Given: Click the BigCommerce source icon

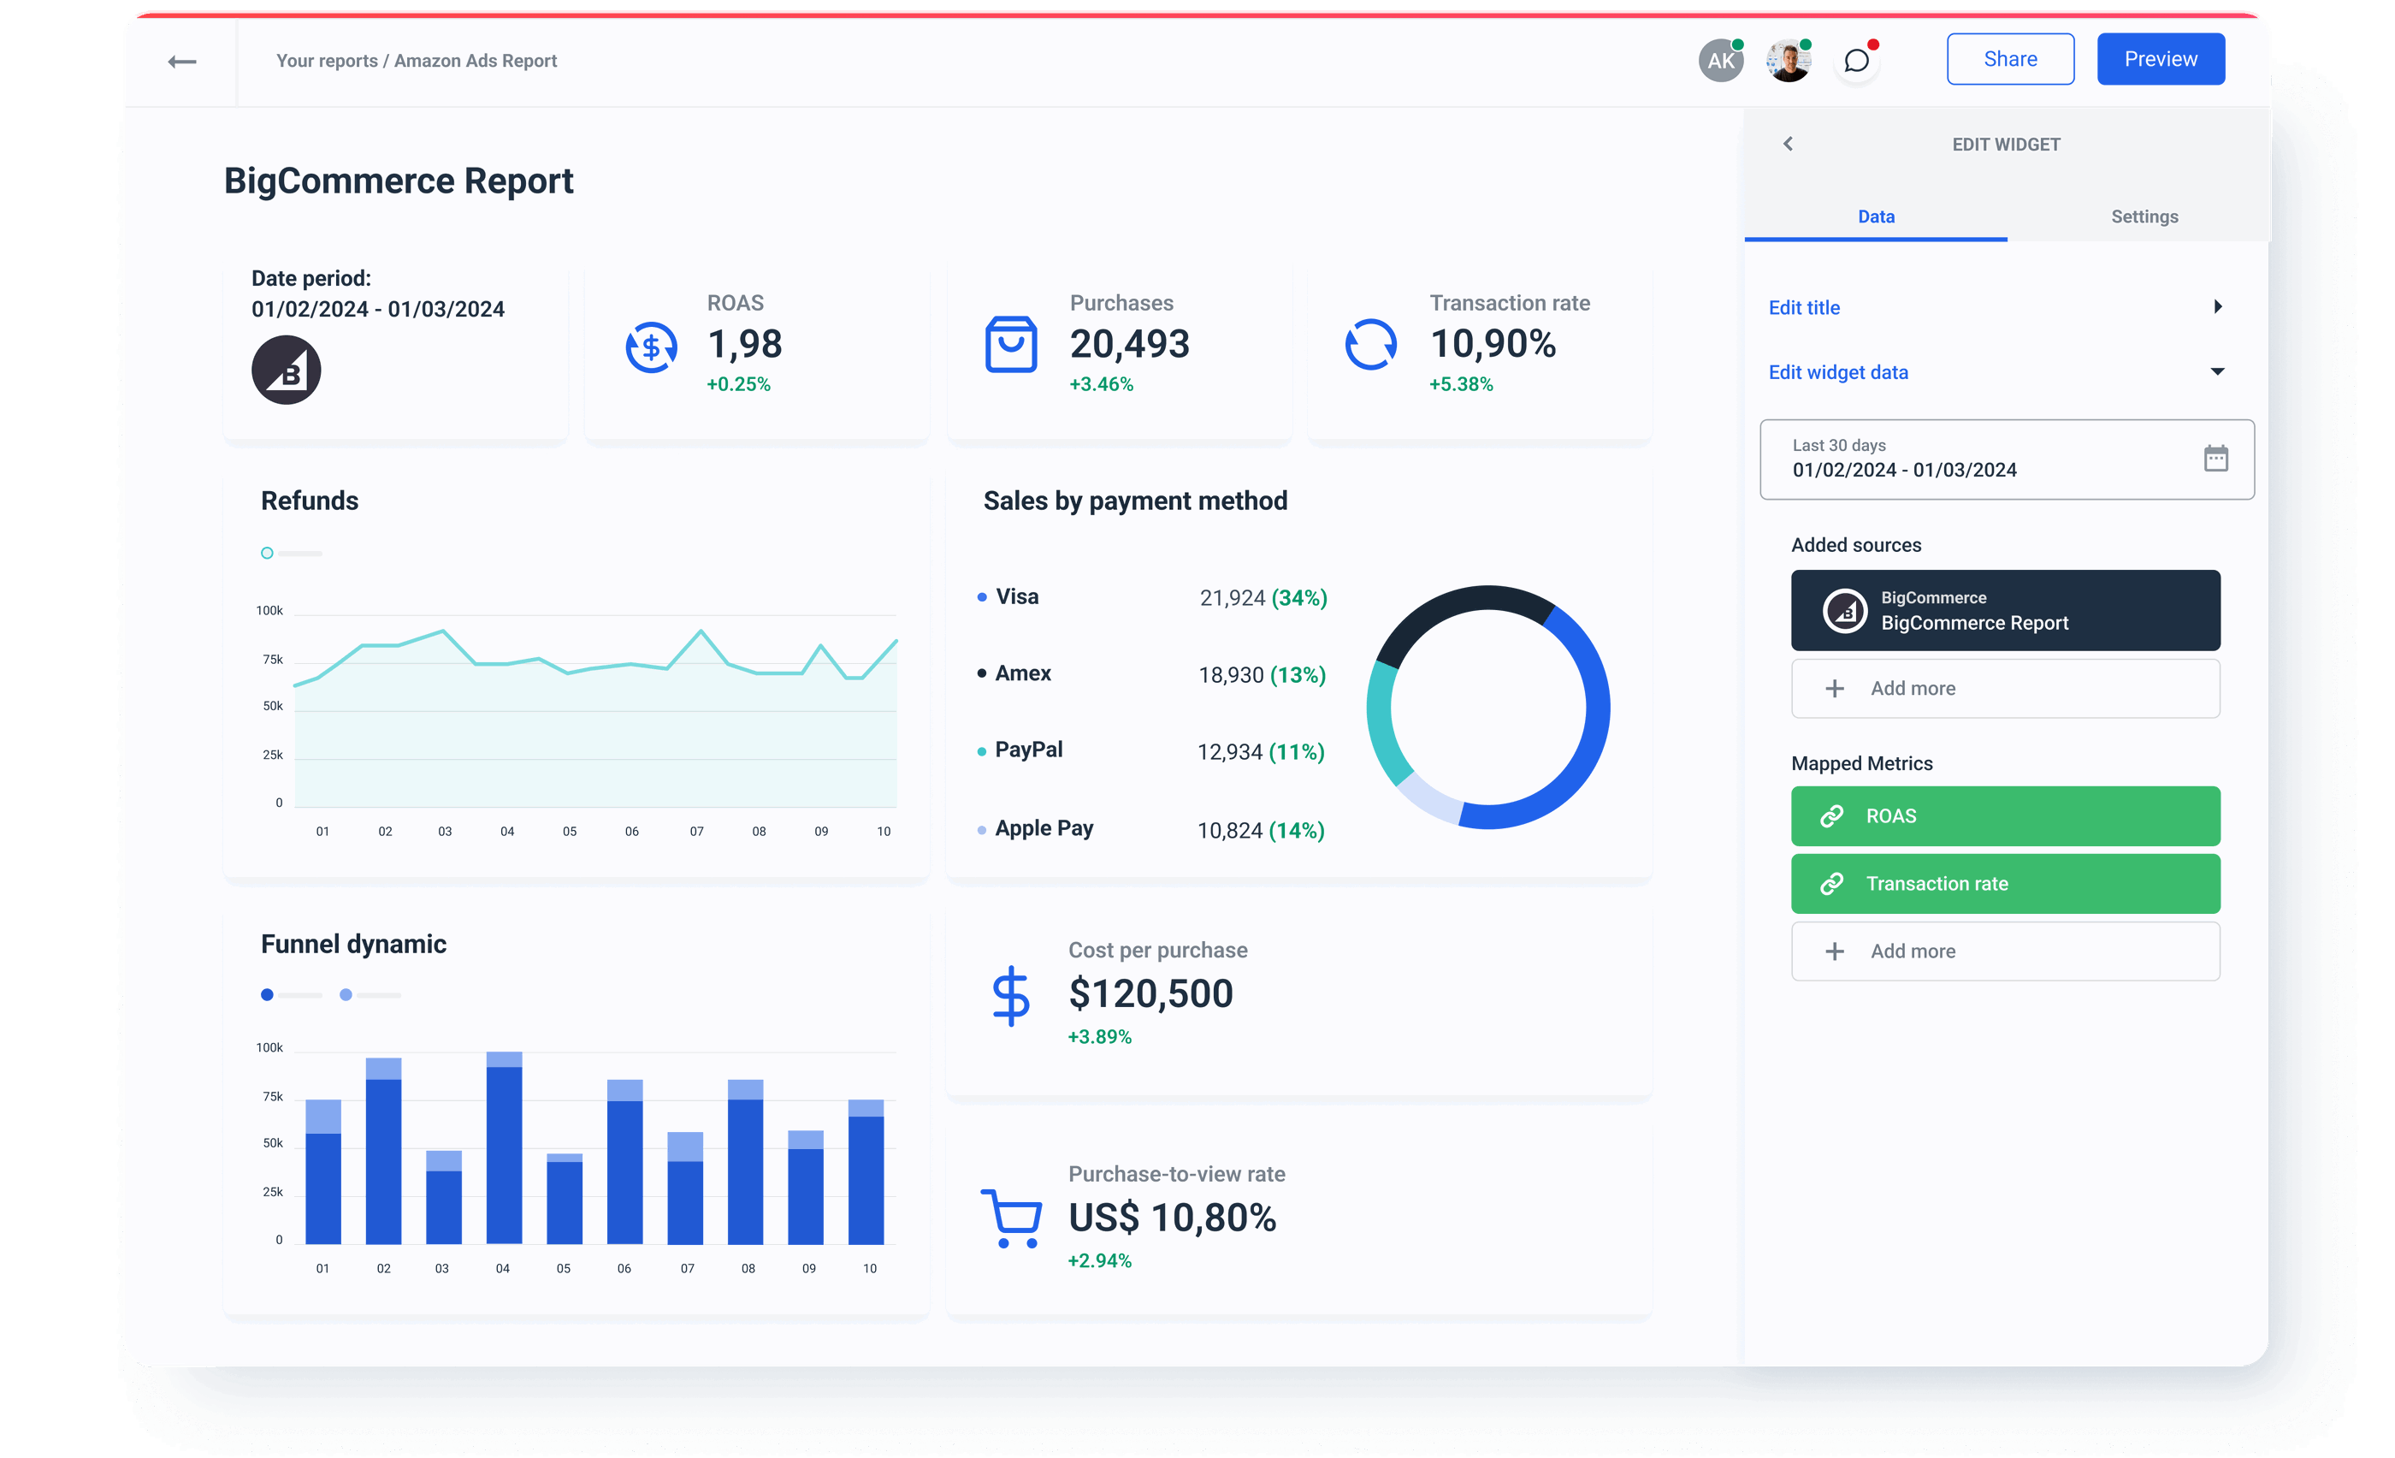Looking at the screenshot, I should click(1844, 609).
